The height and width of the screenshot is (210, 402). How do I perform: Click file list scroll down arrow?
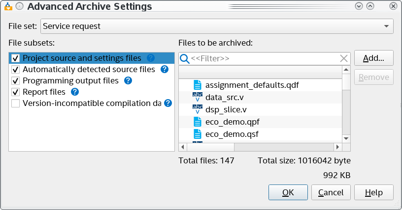point(346,138)
